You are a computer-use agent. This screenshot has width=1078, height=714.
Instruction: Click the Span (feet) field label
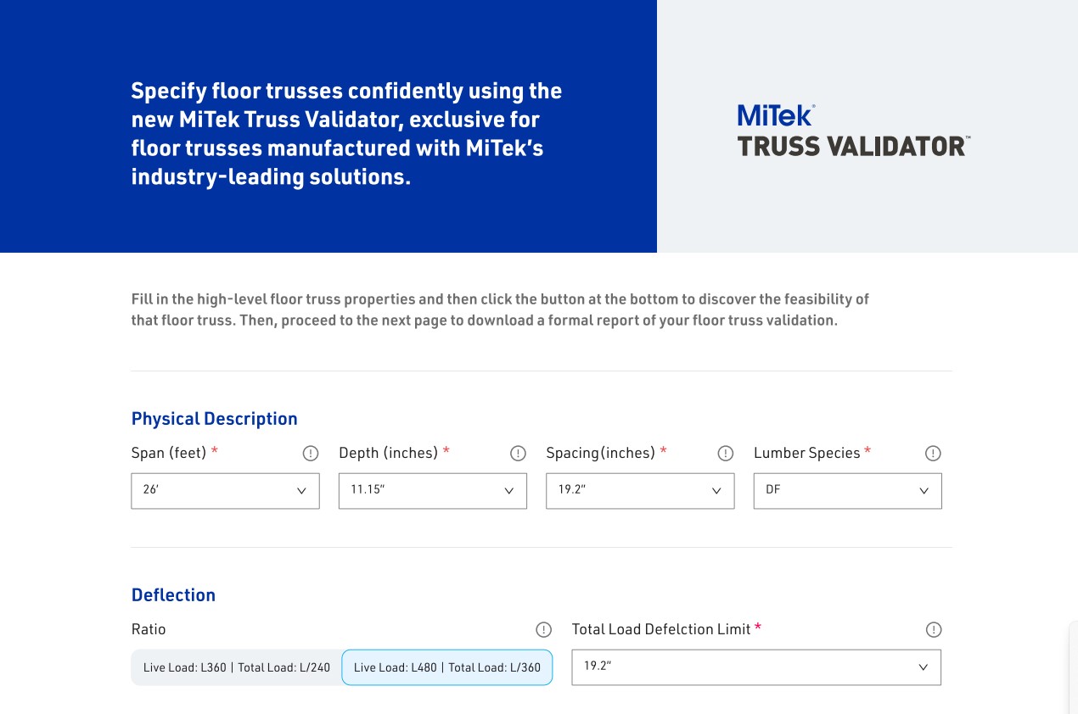(175, 453)
